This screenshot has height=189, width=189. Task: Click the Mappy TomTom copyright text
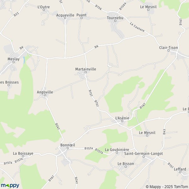pyautogui.click(x=167, y=187)
